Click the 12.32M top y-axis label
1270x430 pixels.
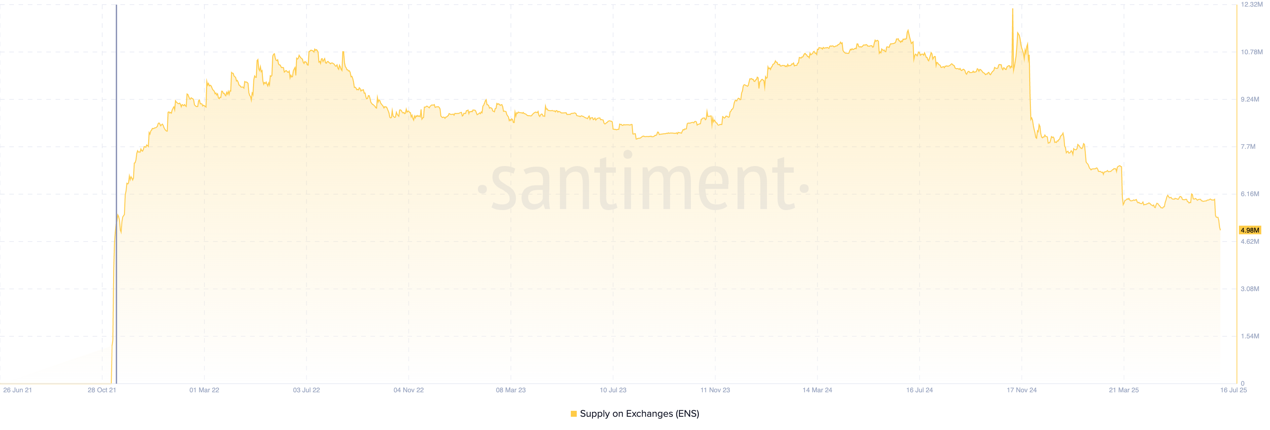click(1251, 4)
